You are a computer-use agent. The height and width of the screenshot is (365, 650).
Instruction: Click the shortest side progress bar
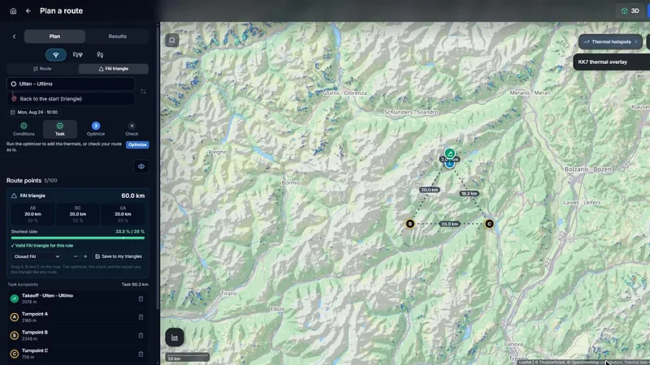click(x=77, y=238)
